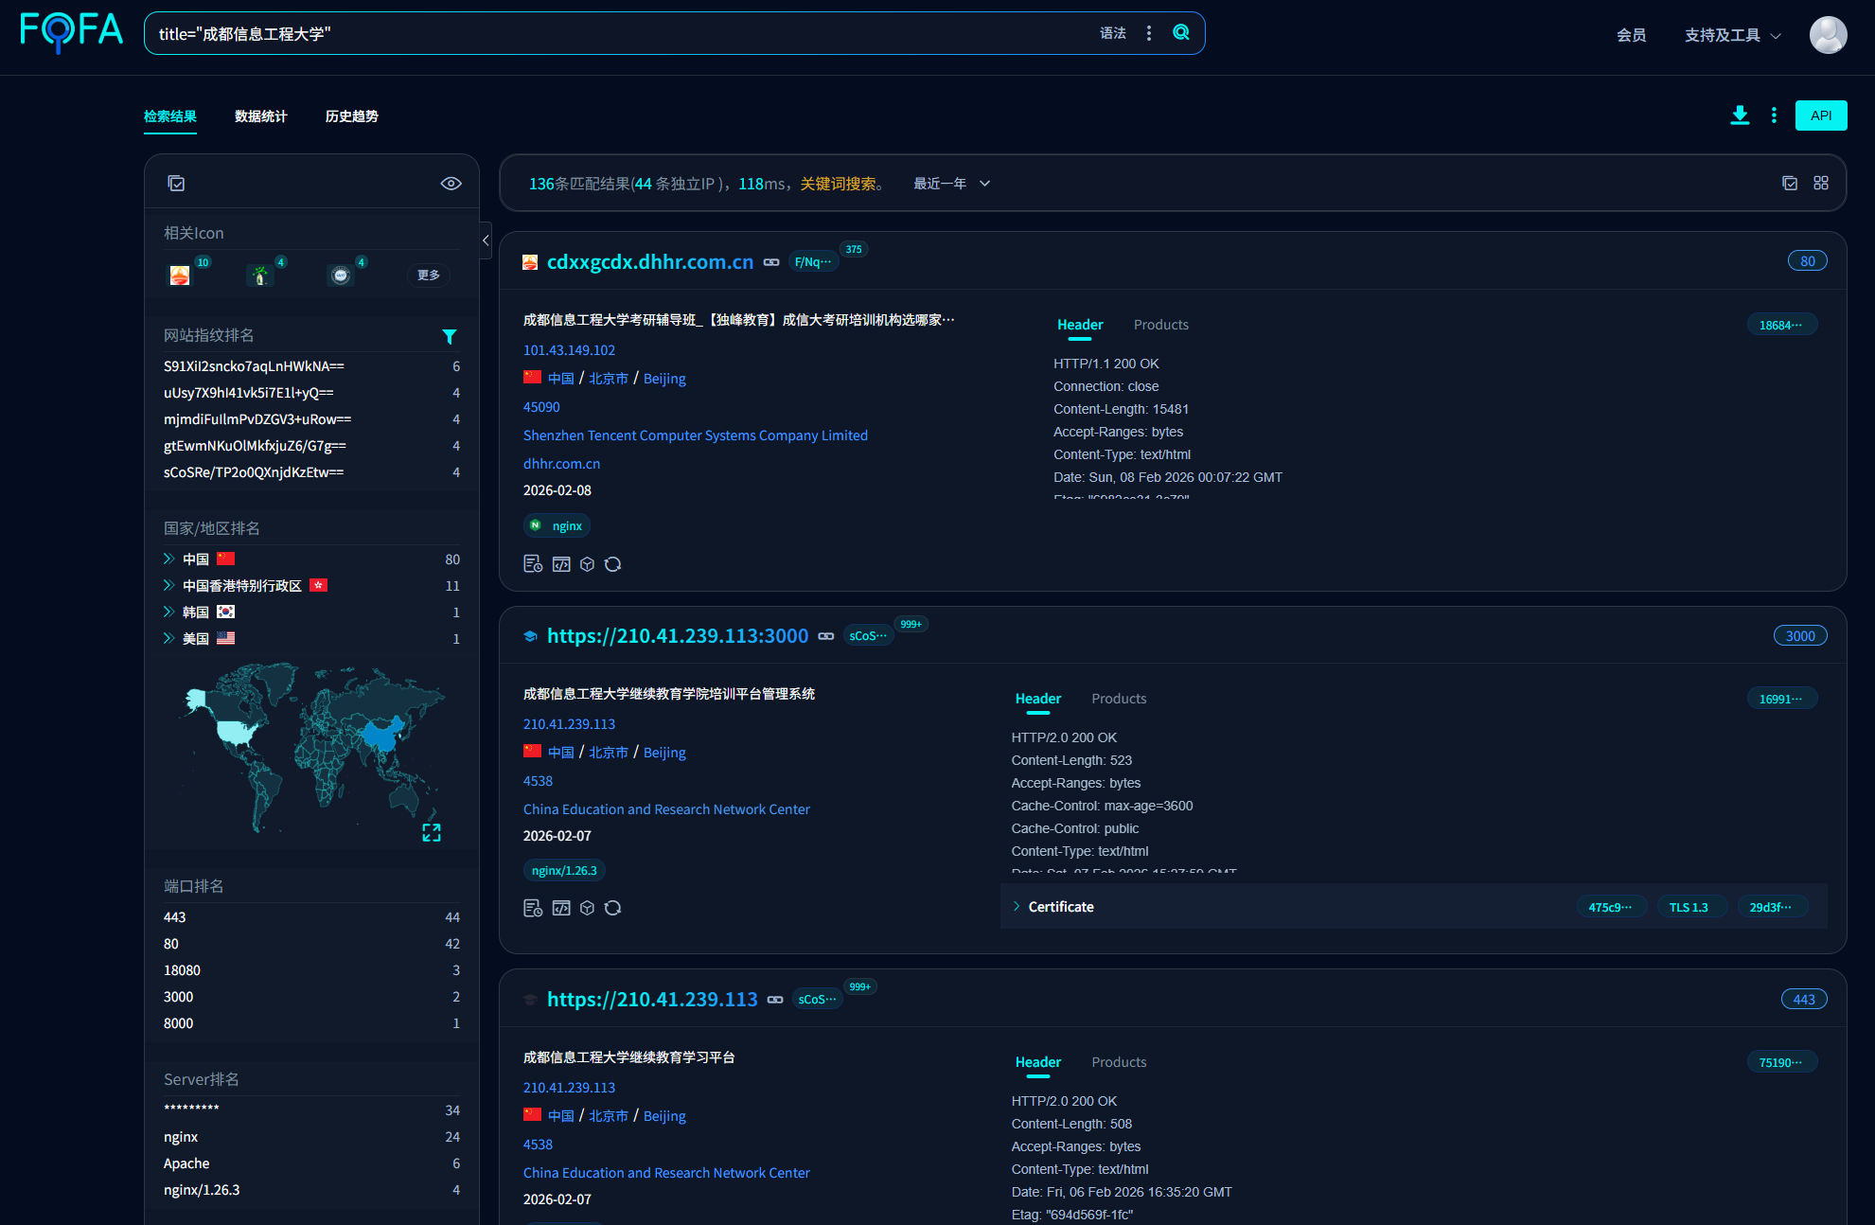
Task: Toggle the select-all checkbox icon in the sidebar
Action: (x=176, y=183)
